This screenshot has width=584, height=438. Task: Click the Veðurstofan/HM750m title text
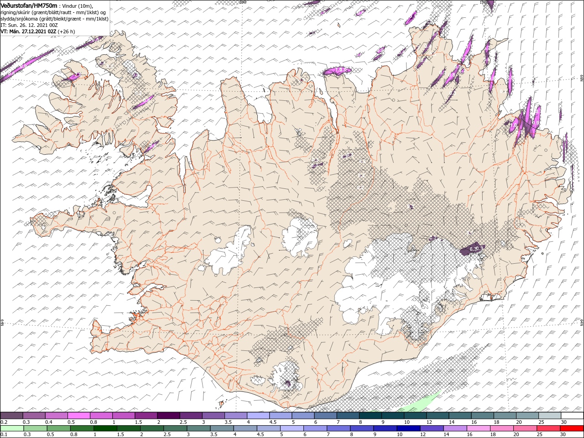tap(29, 5)
